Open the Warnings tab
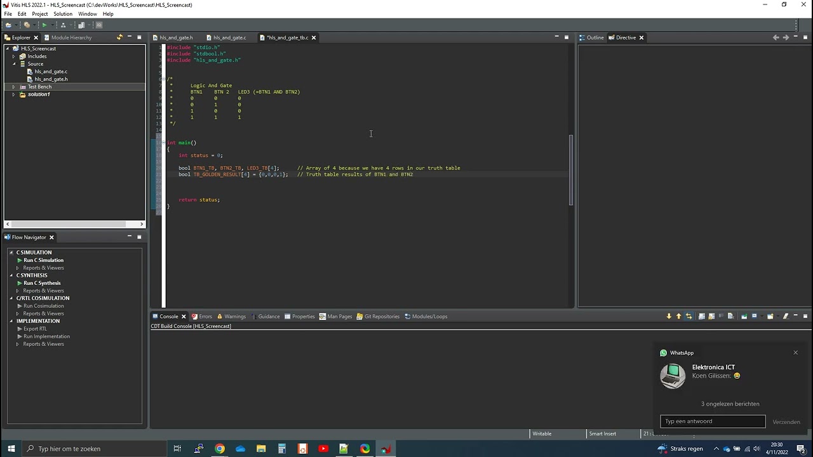Image resolution: width=813 pixels, height=457 pixels. coord(231,316)
